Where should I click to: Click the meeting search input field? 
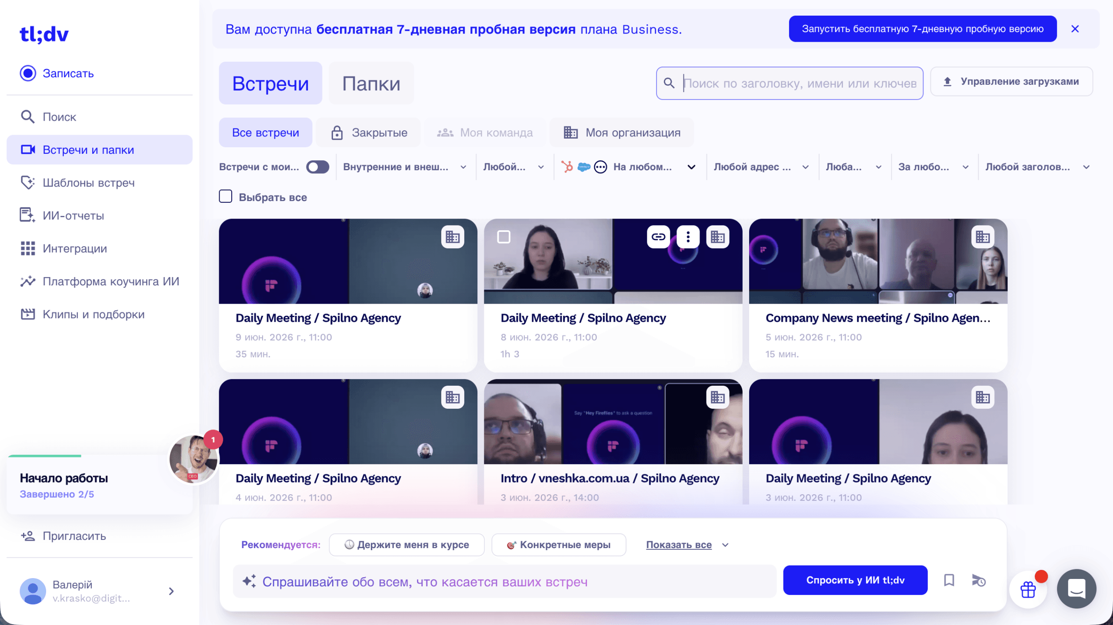click(790, 83)
